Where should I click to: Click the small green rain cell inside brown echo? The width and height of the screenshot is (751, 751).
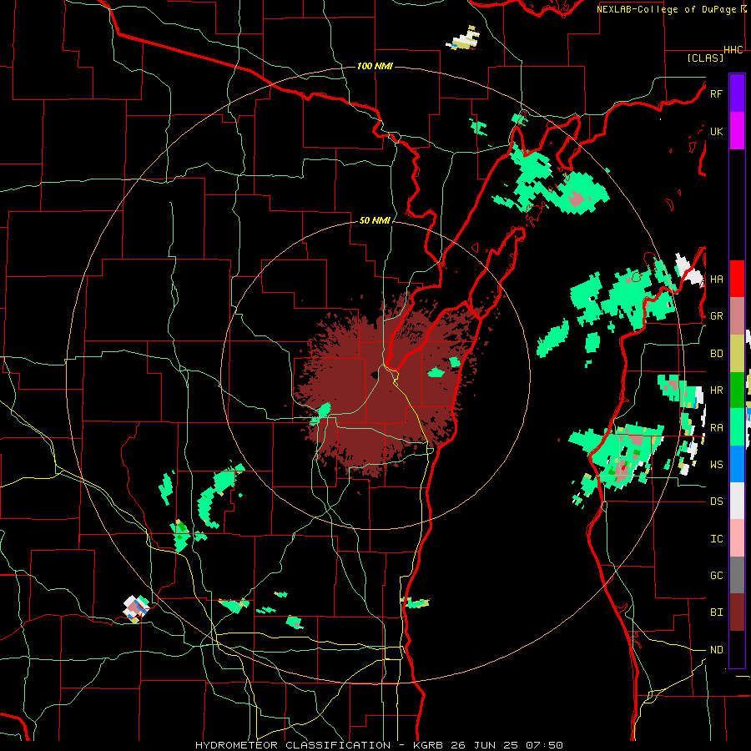click(x=436, y=372)
